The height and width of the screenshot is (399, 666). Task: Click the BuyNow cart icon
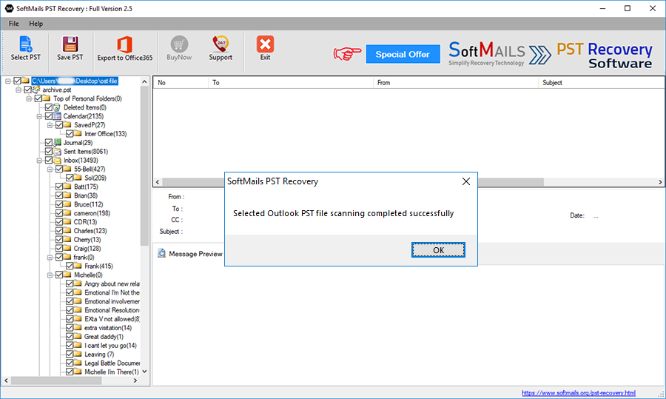179,44
